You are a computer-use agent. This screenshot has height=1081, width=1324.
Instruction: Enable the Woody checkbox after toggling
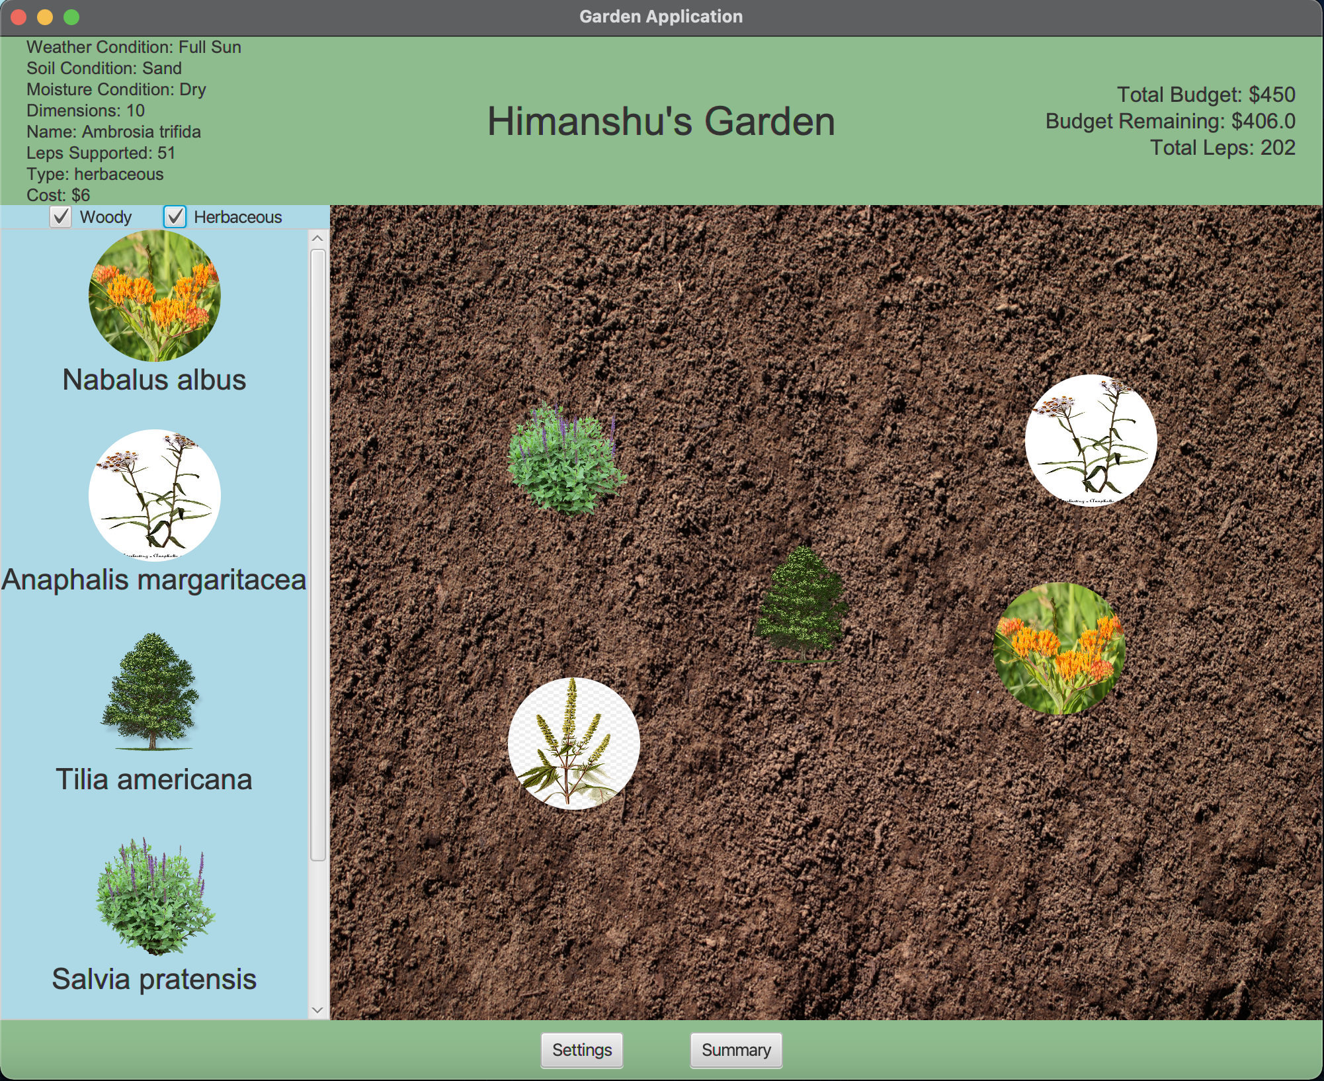60,216
